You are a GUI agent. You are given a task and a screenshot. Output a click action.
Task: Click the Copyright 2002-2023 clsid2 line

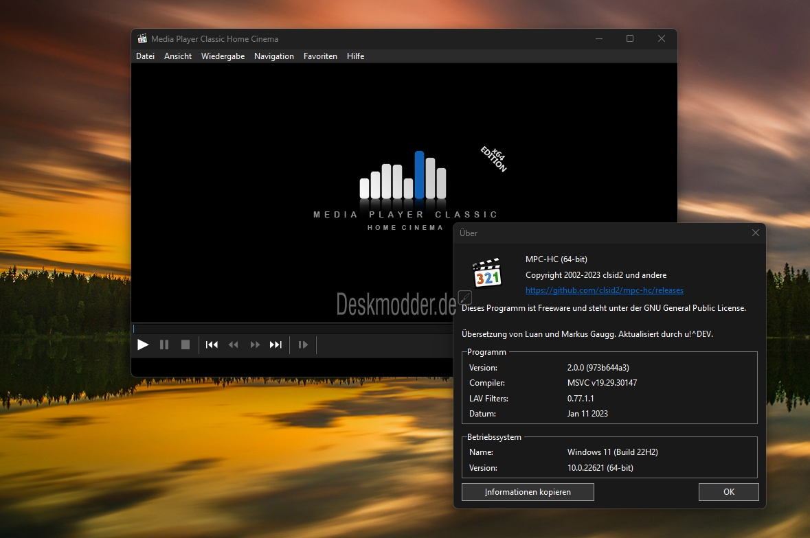pyautogui.click(x=596, y=275)
